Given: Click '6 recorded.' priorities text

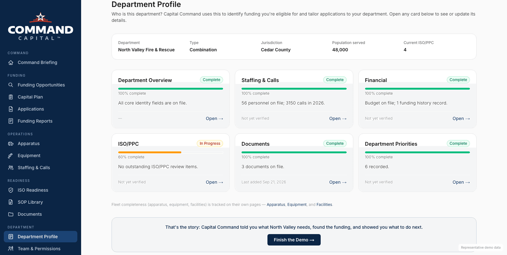Looking at the screenshot, I should tap(377, 167).
